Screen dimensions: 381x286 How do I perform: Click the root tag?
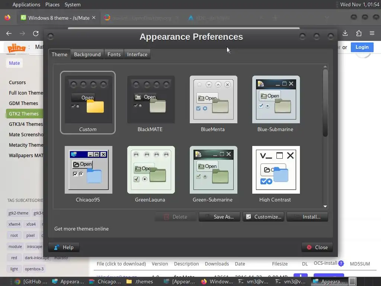[x=14, y=235]
